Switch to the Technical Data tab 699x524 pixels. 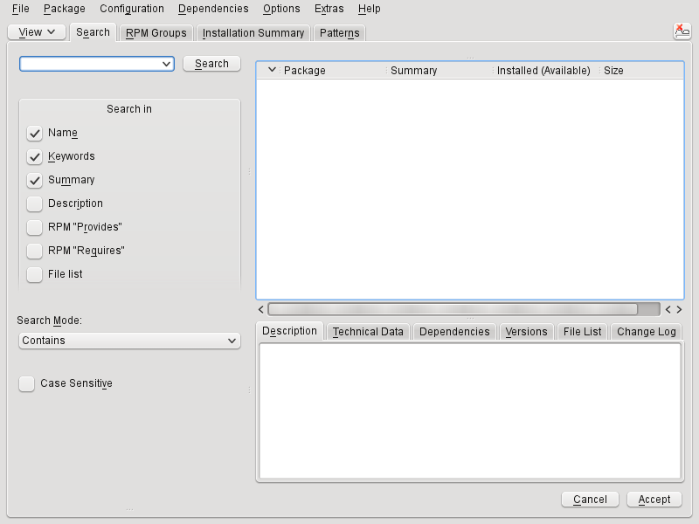[368, 332]
